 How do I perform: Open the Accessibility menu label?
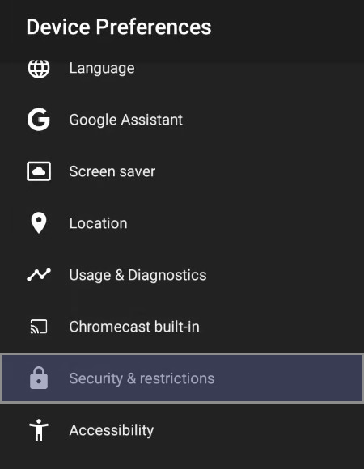coord(112,430)
